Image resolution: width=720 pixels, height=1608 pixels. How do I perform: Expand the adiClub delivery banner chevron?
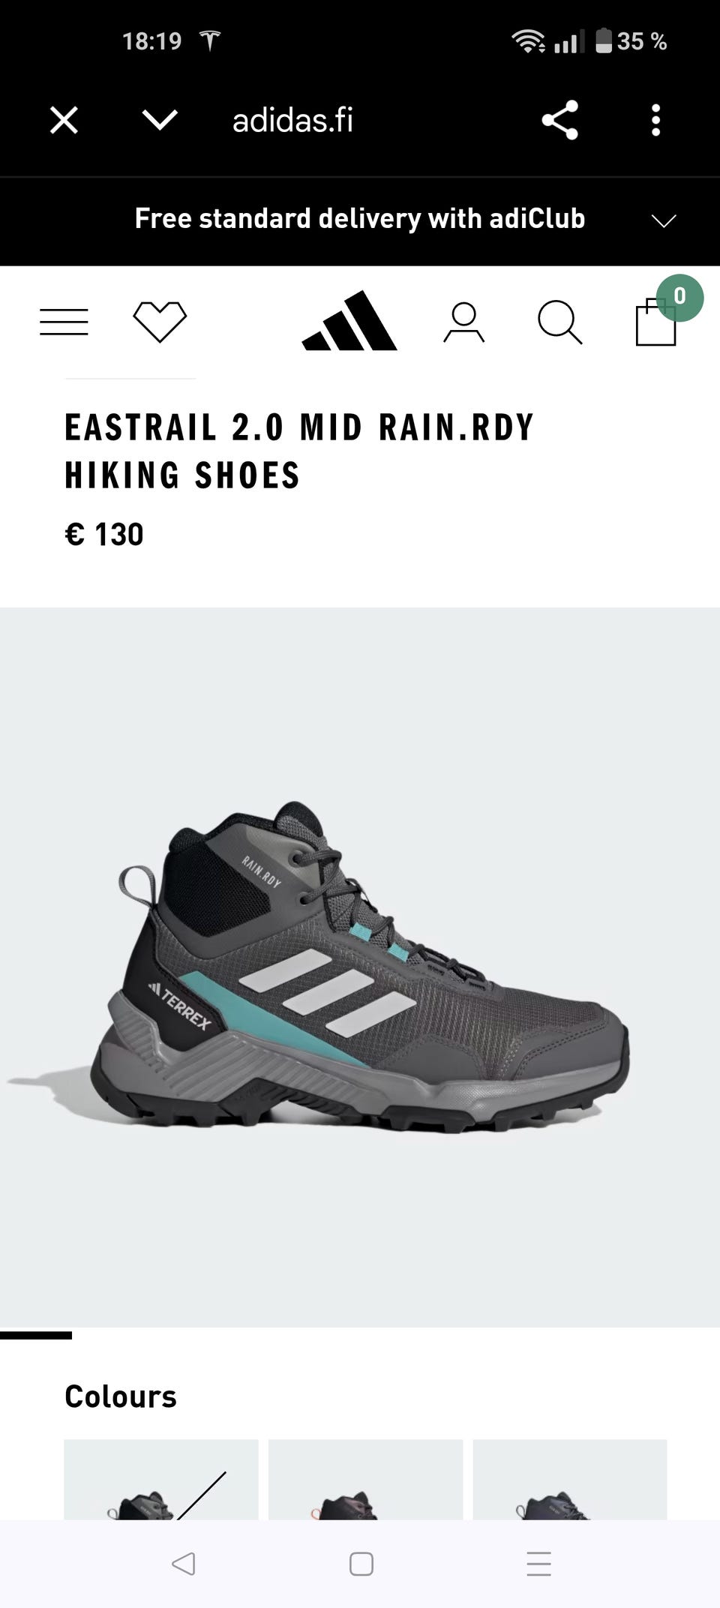pyautogui.click(x=664, y=220)
